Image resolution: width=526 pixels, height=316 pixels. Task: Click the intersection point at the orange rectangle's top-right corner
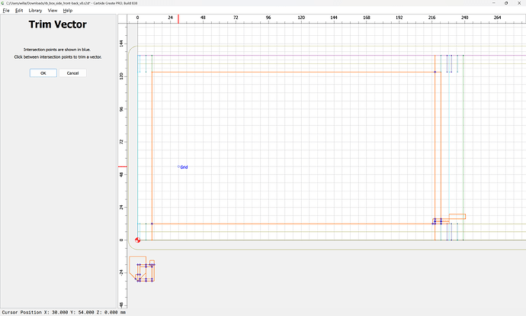tap(435, 72)
